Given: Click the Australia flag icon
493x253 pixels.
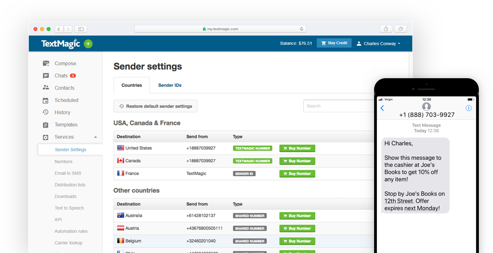Looking at the screenshot, I should point(120,215).
